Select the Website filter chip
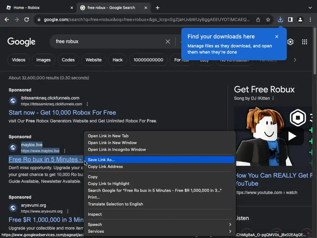The height and width of the screenshot is (238, 317). tap(93, 60)
